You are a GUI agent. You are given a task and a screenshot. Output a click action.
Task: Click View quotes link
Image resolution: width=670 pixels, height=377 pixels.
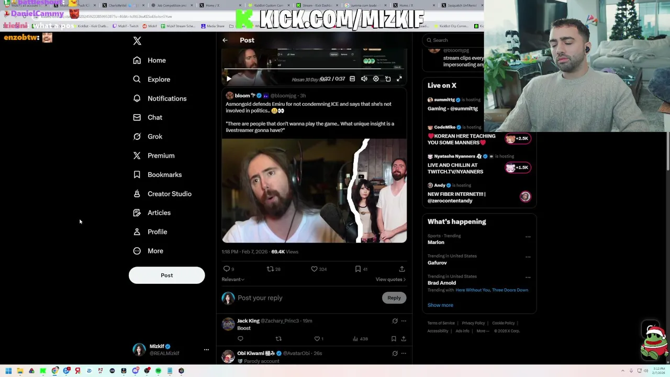(390, 279)
